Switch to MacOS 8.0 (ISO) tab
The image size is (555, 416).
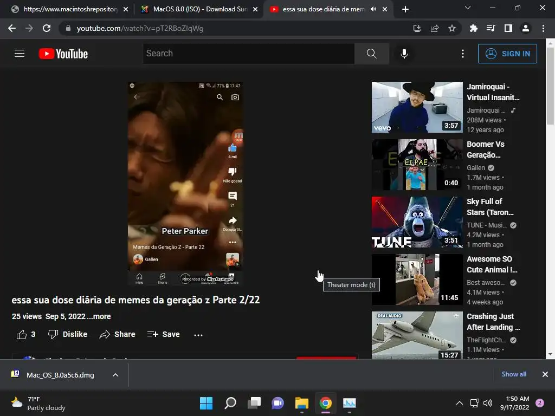[x=199, y=9]
